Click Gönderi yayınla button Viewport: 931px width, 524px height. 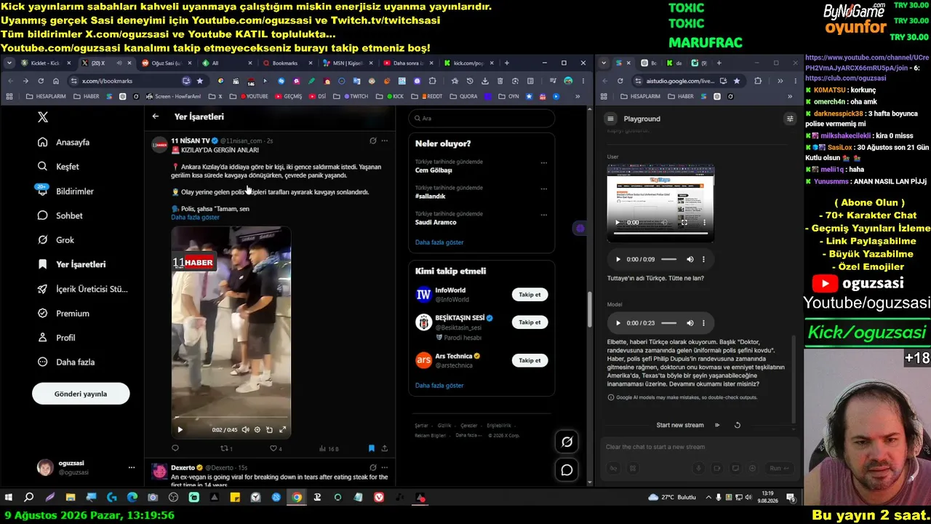(x=81, y=394)
